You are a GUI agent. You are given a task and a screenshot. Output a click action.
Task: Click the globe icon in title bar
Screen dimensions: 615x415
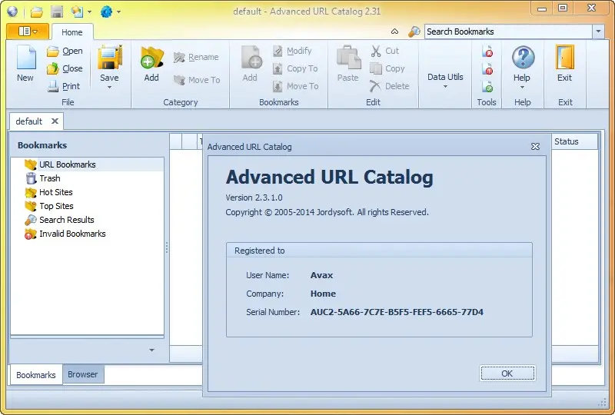12,12
